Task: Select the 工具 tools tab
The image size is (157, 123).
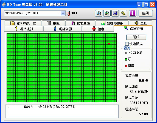Action: pyautogui.click(x=141, y=23)
